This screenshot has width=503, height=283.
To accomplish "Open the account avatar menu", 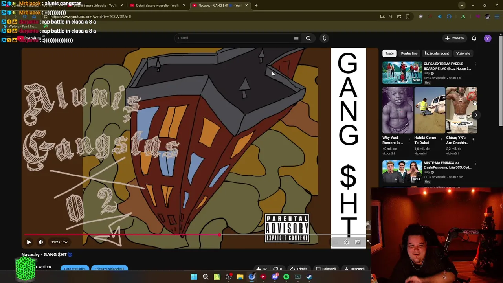I will (x=488, y=38).
